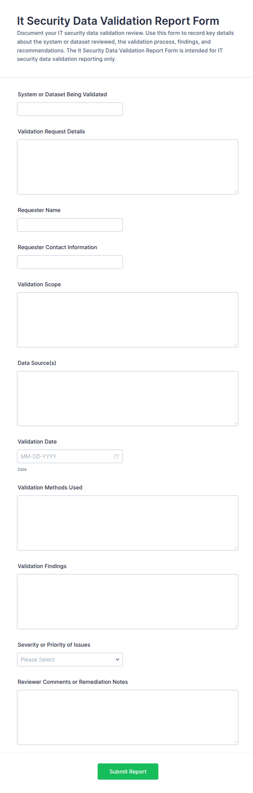This screenshot has height=793, width=253.
Task: Click inside the Validation Scope textarea
Action: tap(127, 320)
